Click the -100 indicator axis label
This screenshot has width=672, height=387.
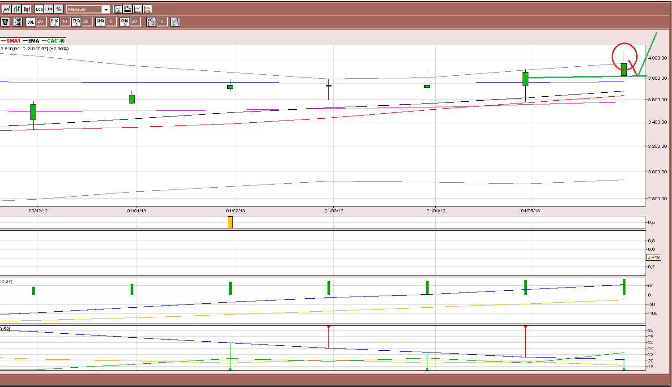pos(653,314)
